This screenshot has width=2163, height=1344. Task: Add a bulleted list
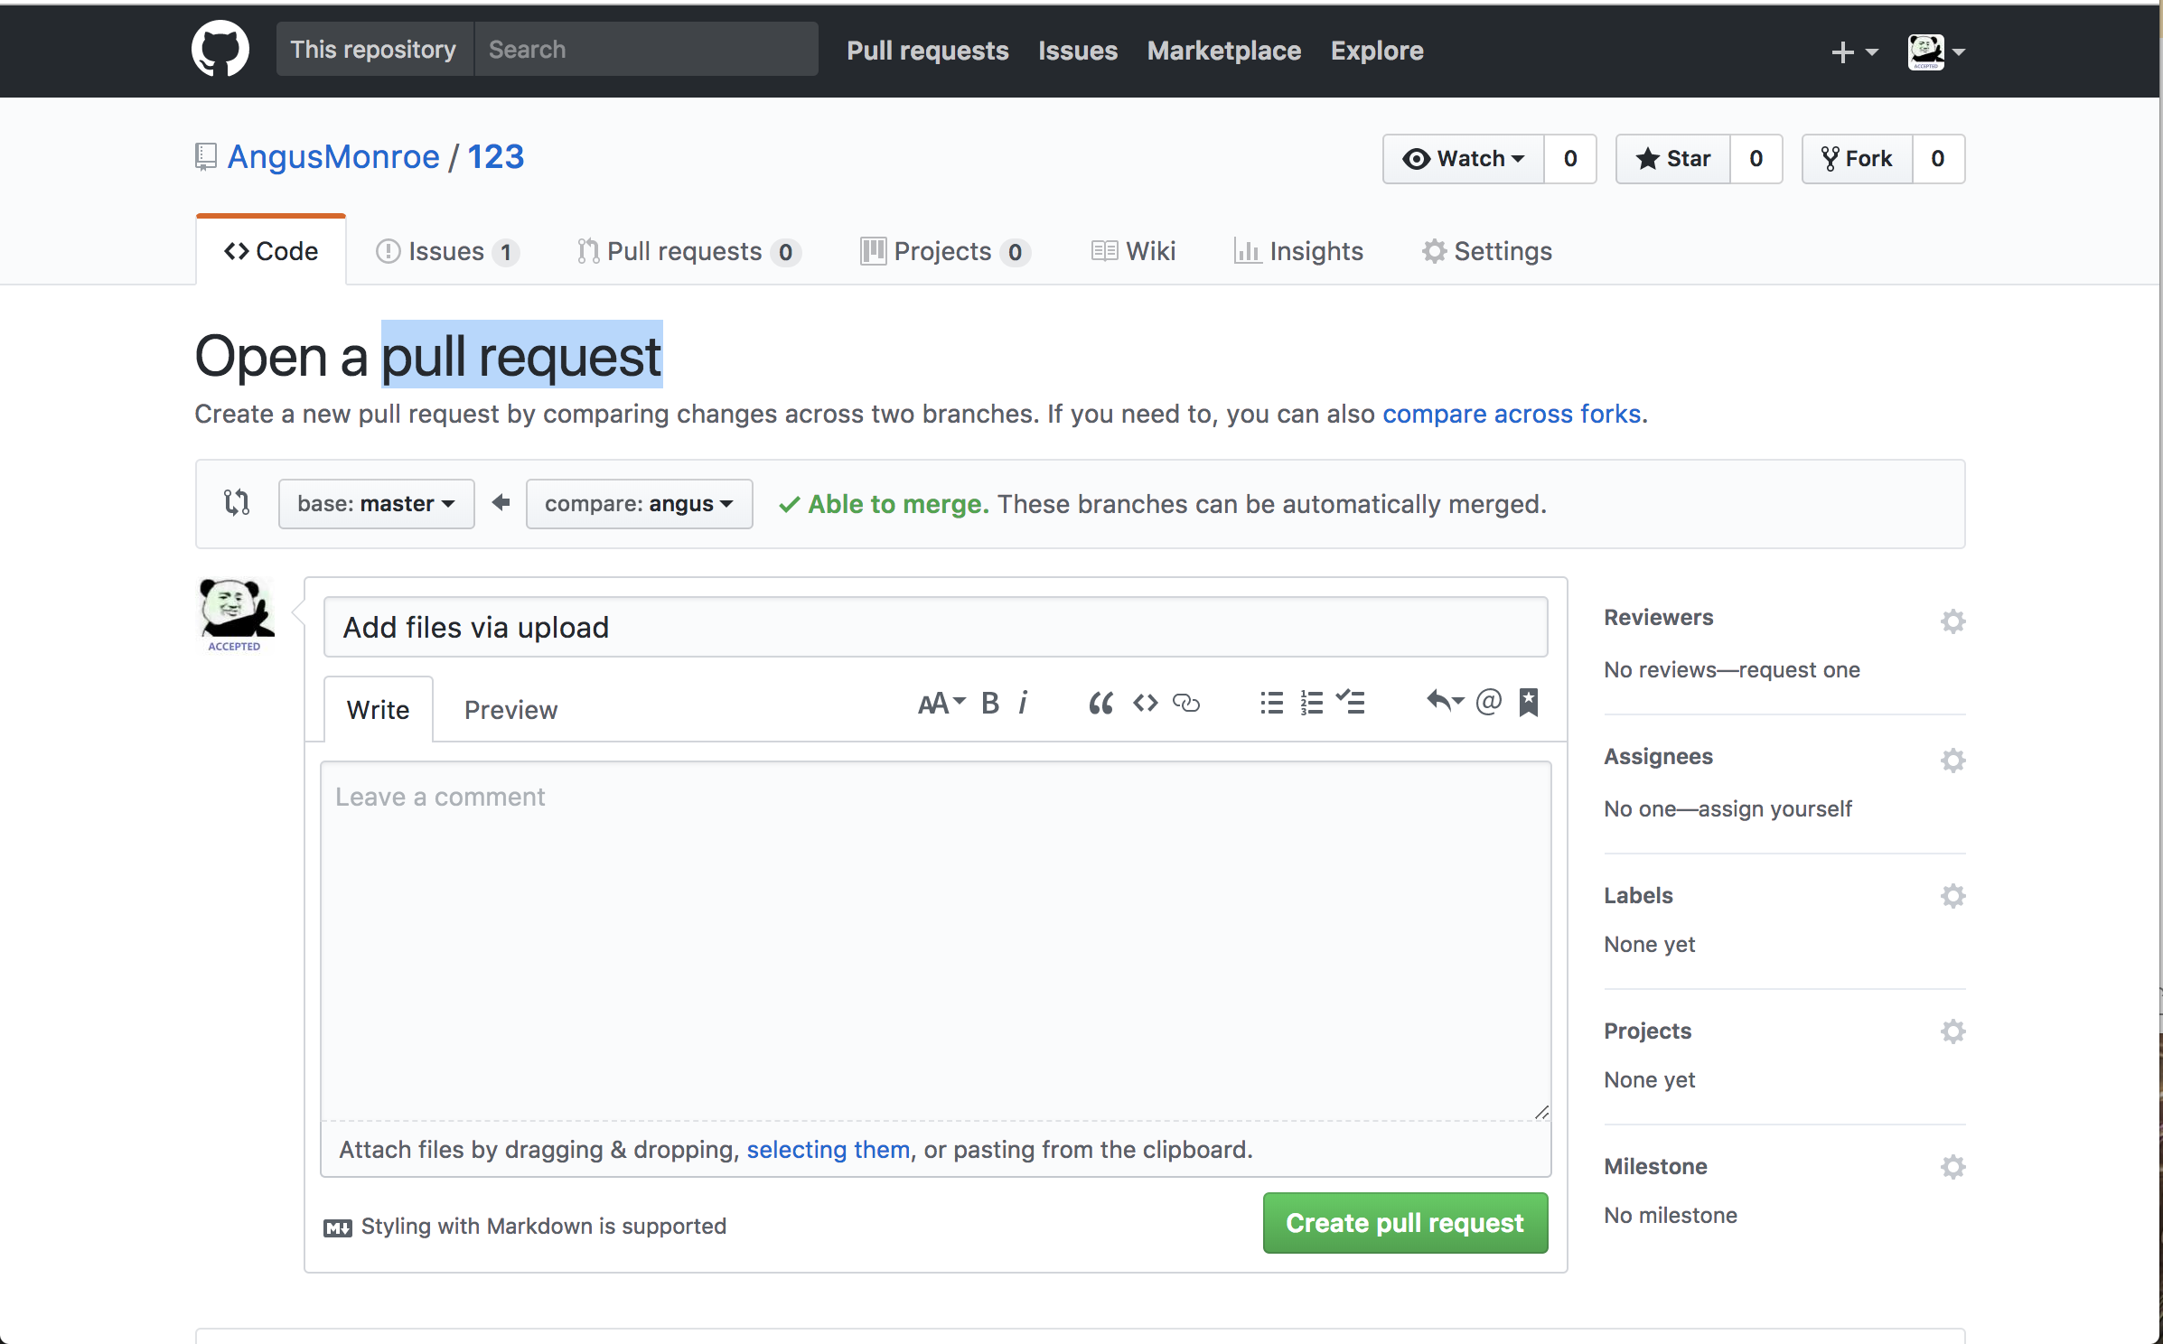pos(1271,703)
